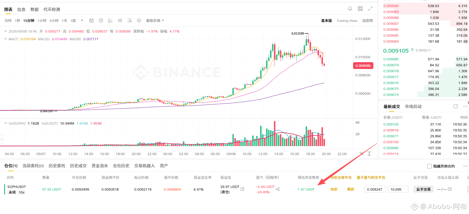The height and width of the screenshot is (214, 469).
Task: Toggle the 隐藏其他合约 checkbox
Action: tap(429, 166)
